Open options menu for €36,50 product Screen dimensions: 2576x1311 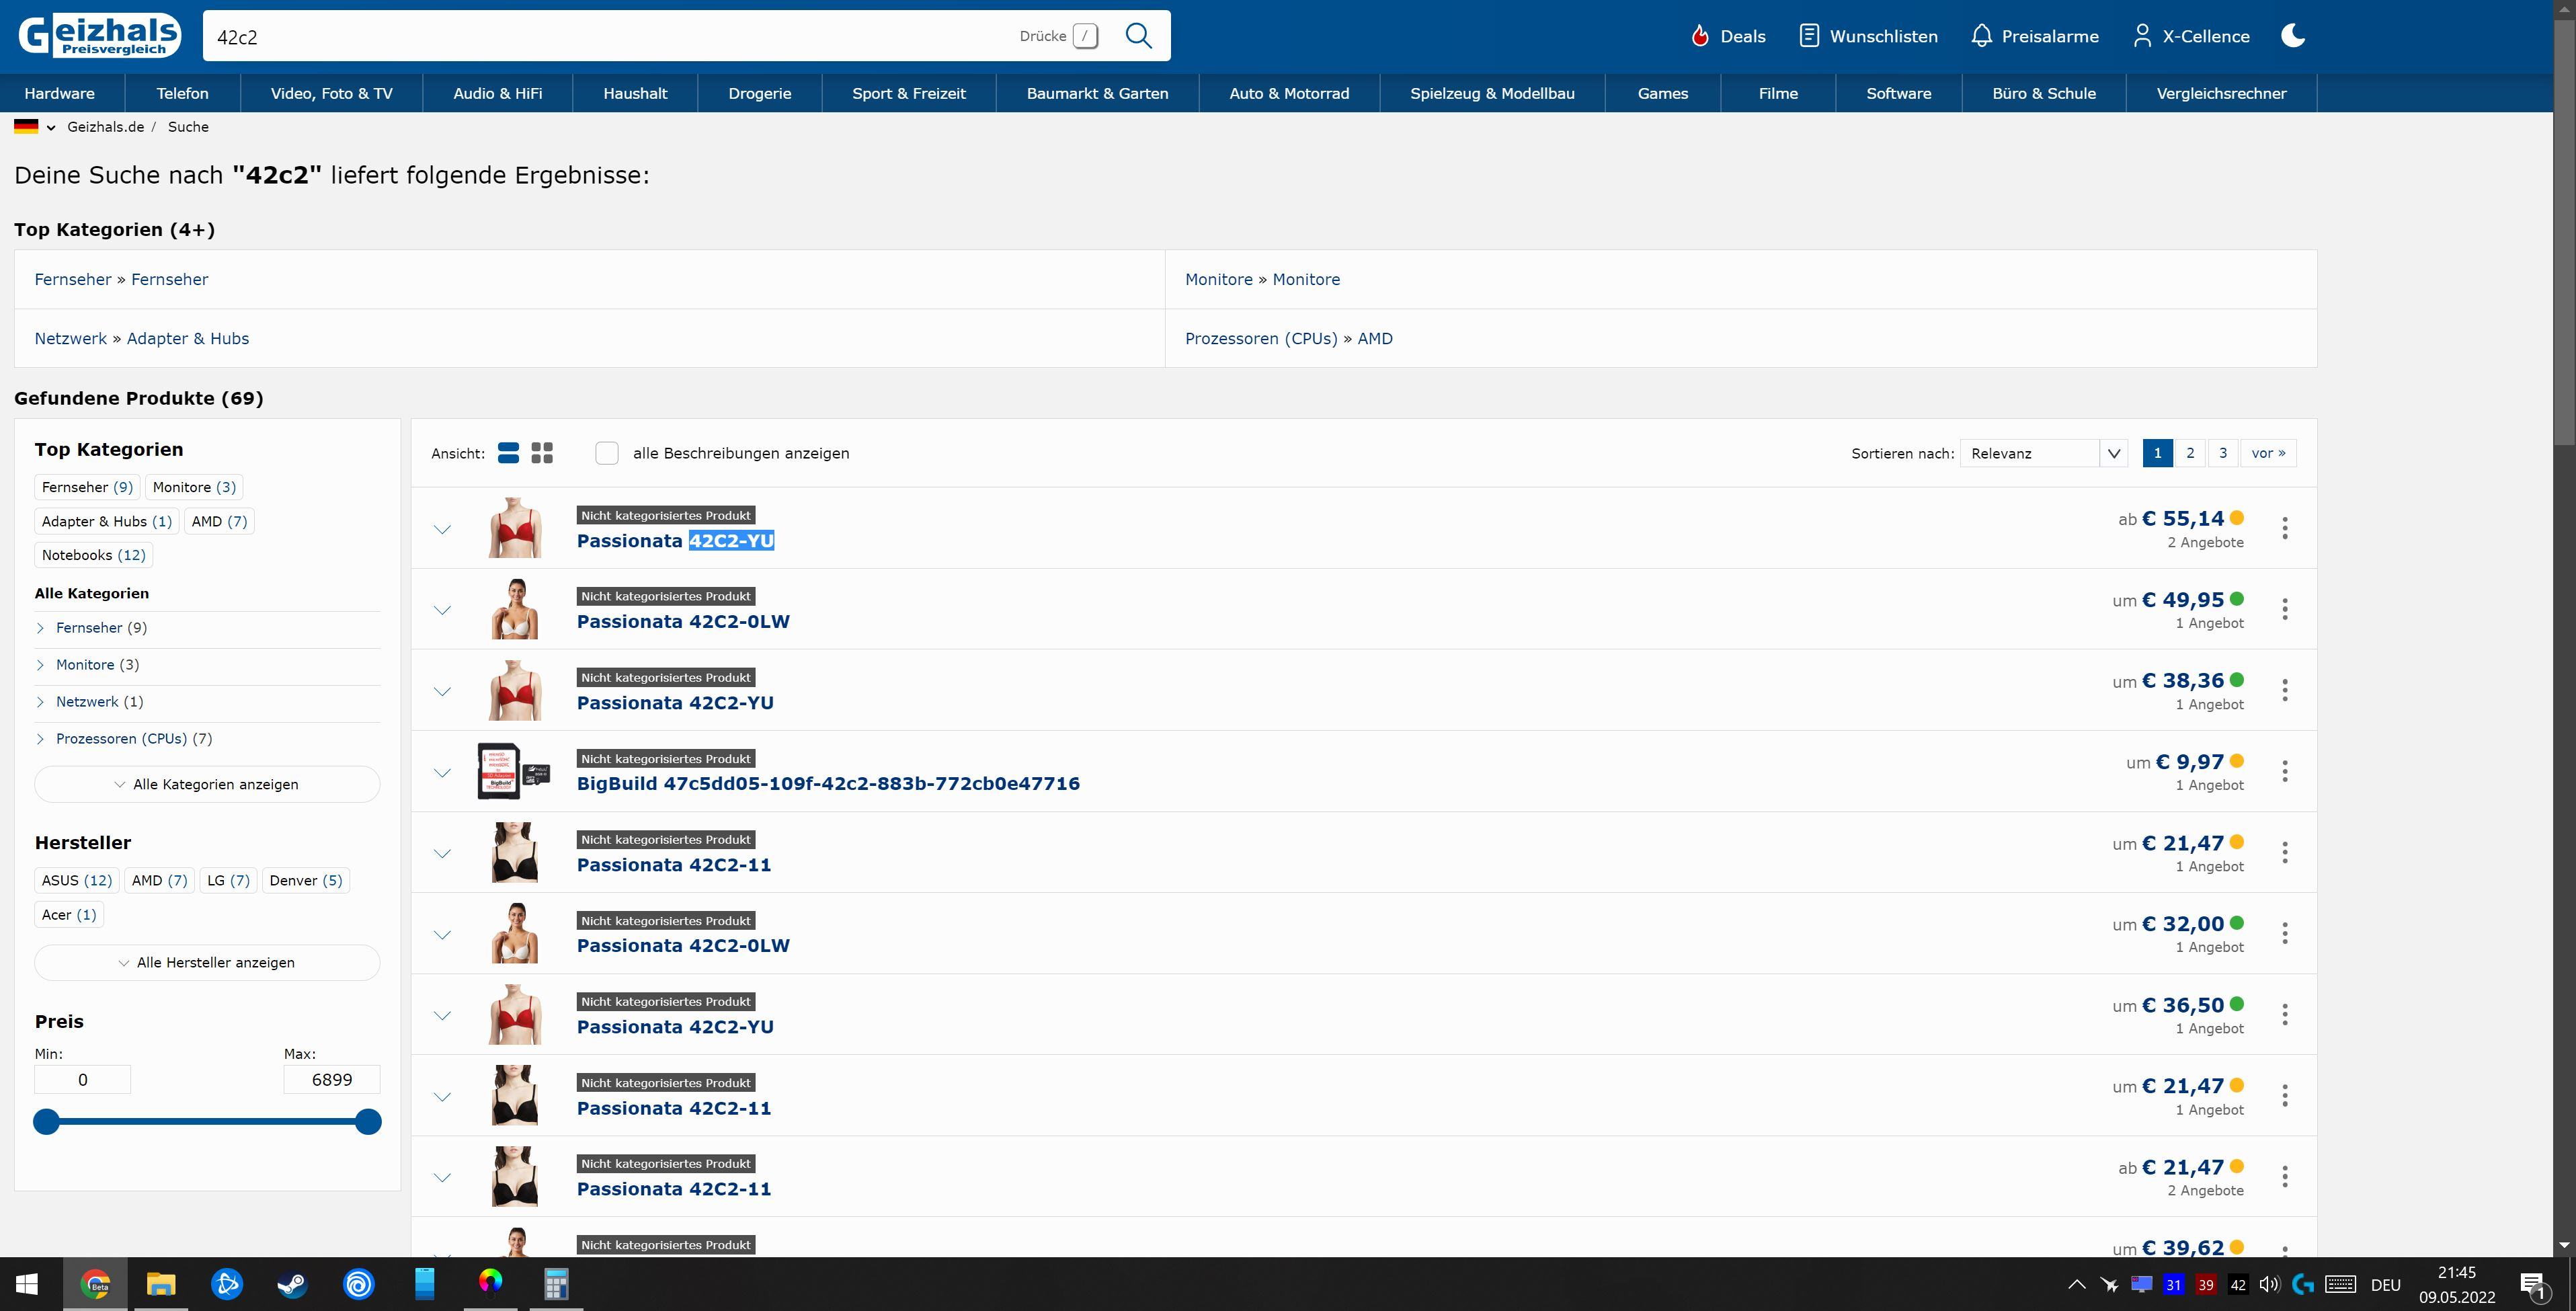pos(2285,1014)
